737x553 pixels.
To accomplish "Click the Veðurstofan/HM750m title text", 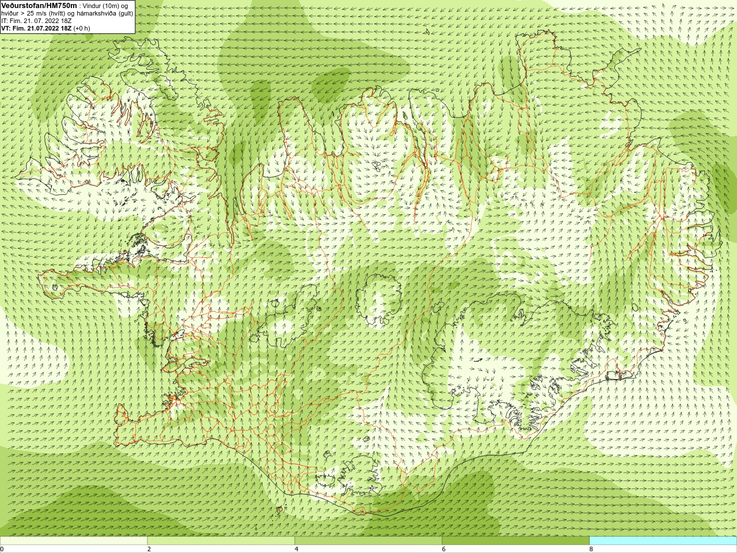I will (x=39, y=5).
